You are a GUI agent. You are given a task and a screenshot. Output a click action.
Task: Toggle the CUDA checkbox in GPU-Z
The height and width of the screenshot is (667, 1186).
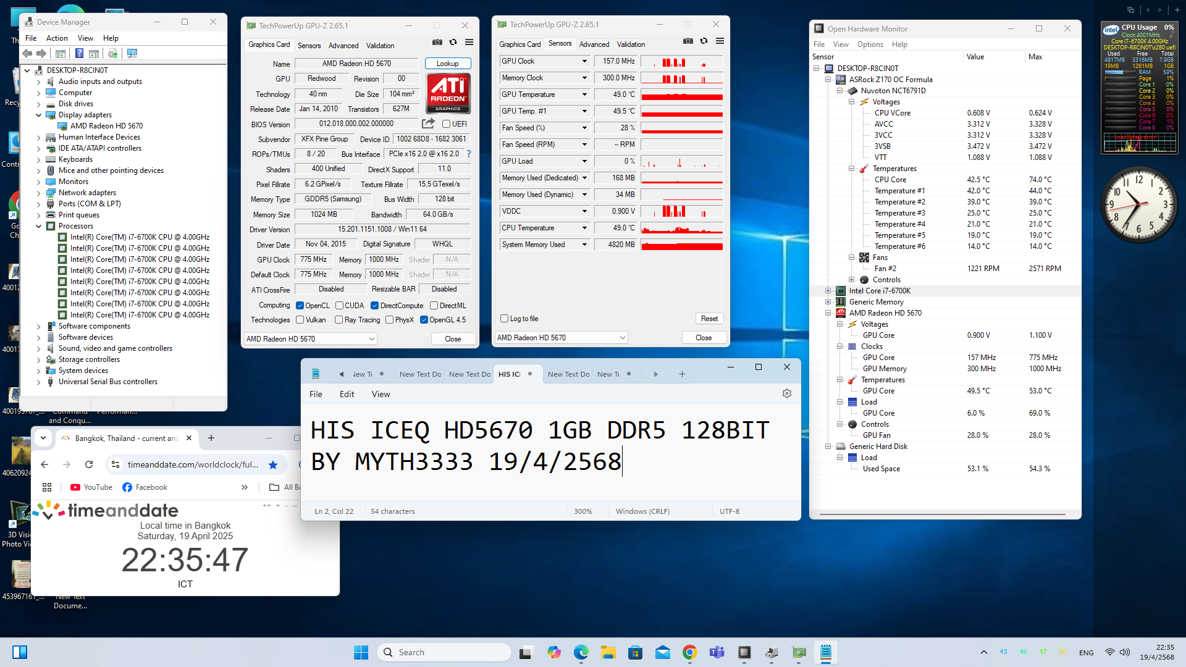click(x=339, y=306)
